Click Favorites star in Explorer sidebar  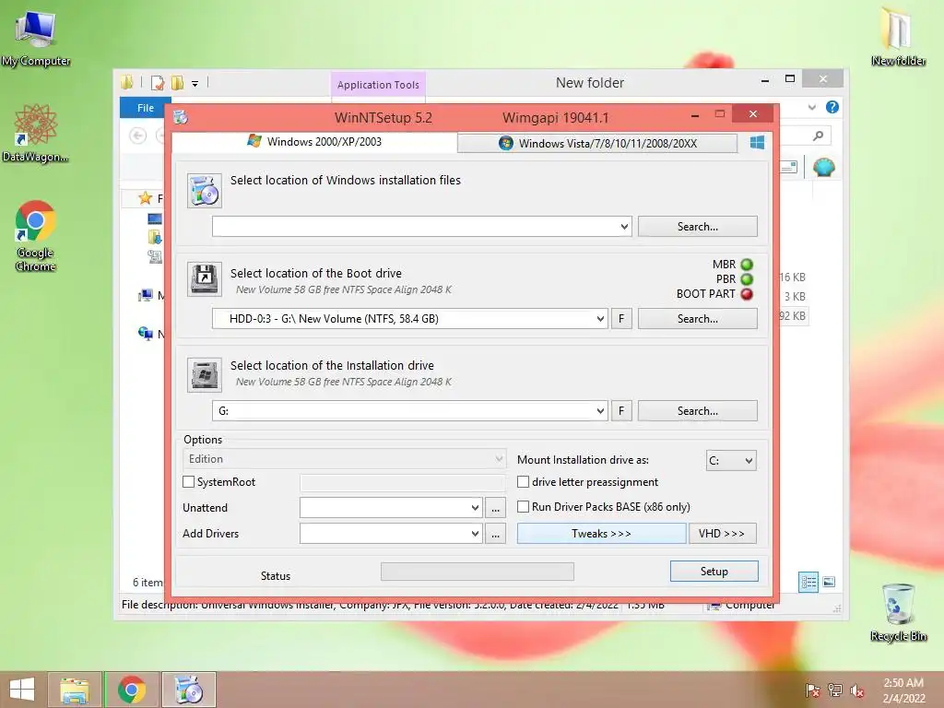click(x=145, y=198)
